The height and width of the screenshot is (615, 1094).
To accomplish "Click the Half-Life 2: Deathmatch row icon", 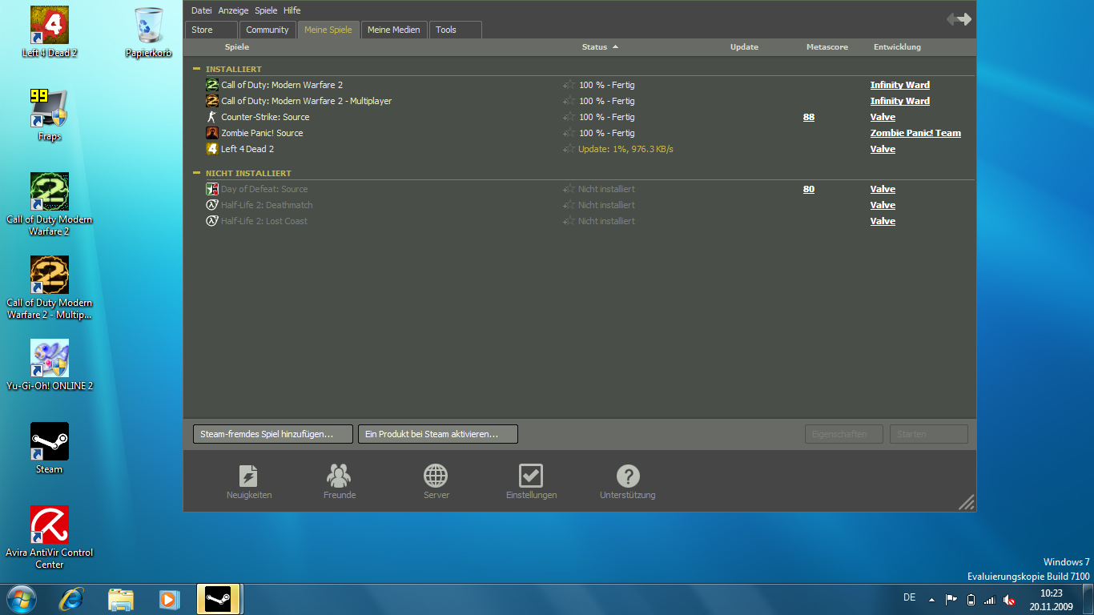I will click(x=212, y=205).
